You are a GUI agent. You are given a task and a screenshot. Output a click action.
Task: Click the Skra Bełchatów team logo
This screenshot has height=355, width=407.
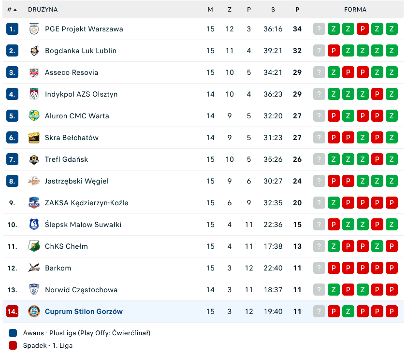[x=34, y=138]
